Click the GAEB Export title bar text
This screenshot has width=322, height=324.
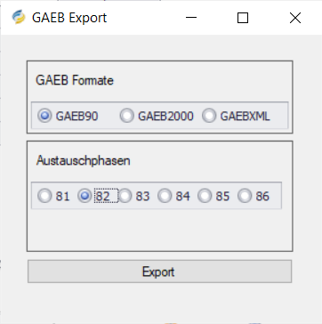[x=69, y=18]
